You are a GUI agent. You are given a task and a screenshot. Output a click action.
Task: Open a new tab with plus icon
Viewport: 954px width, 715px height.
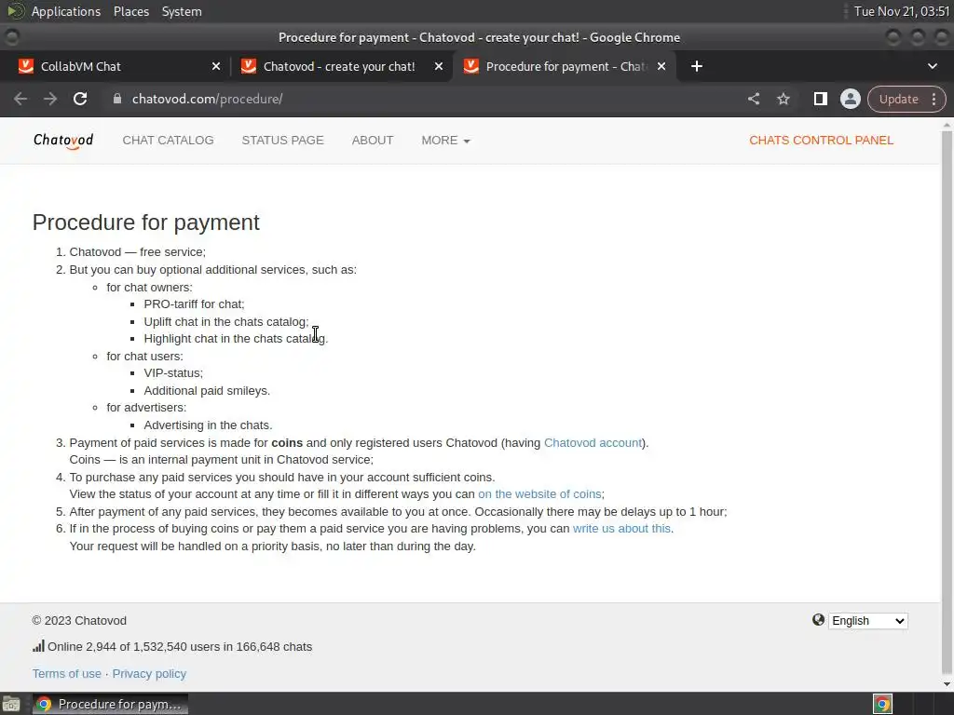(x=697, y=66)
